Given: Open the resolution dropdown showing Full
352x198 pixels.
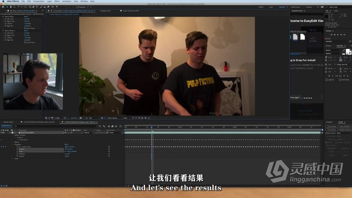Looking at the screenshot, I should click(x=94, y=118).
